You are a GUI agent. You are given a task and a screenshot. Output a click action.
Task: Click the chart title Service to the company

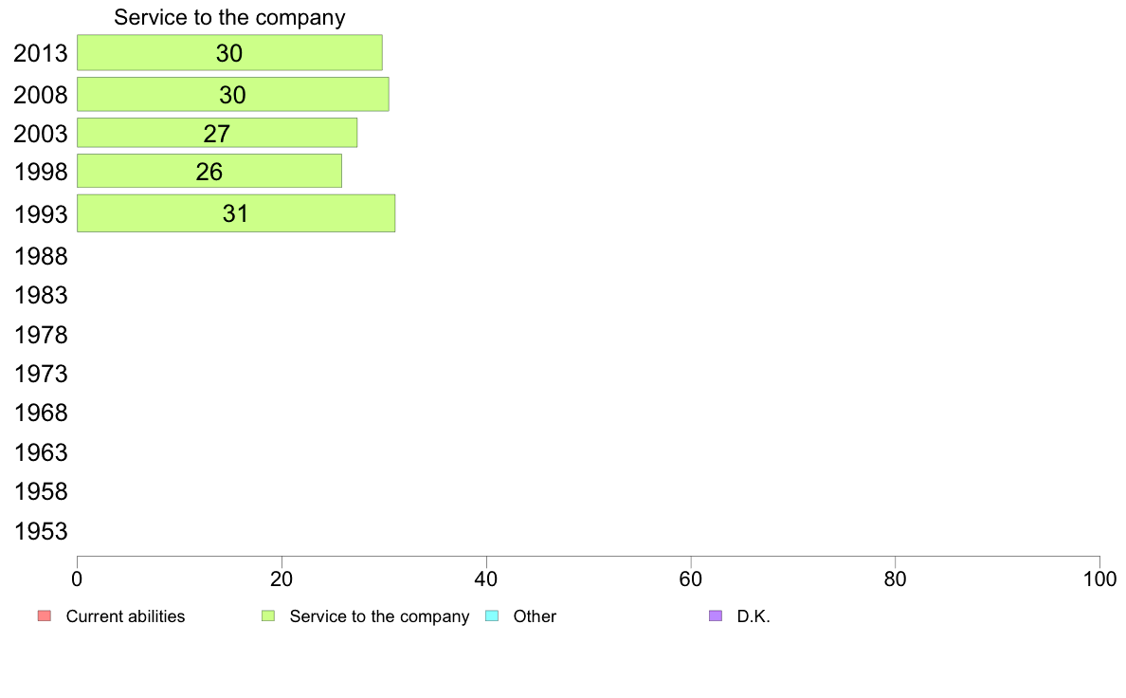click(x=229, y=17)
